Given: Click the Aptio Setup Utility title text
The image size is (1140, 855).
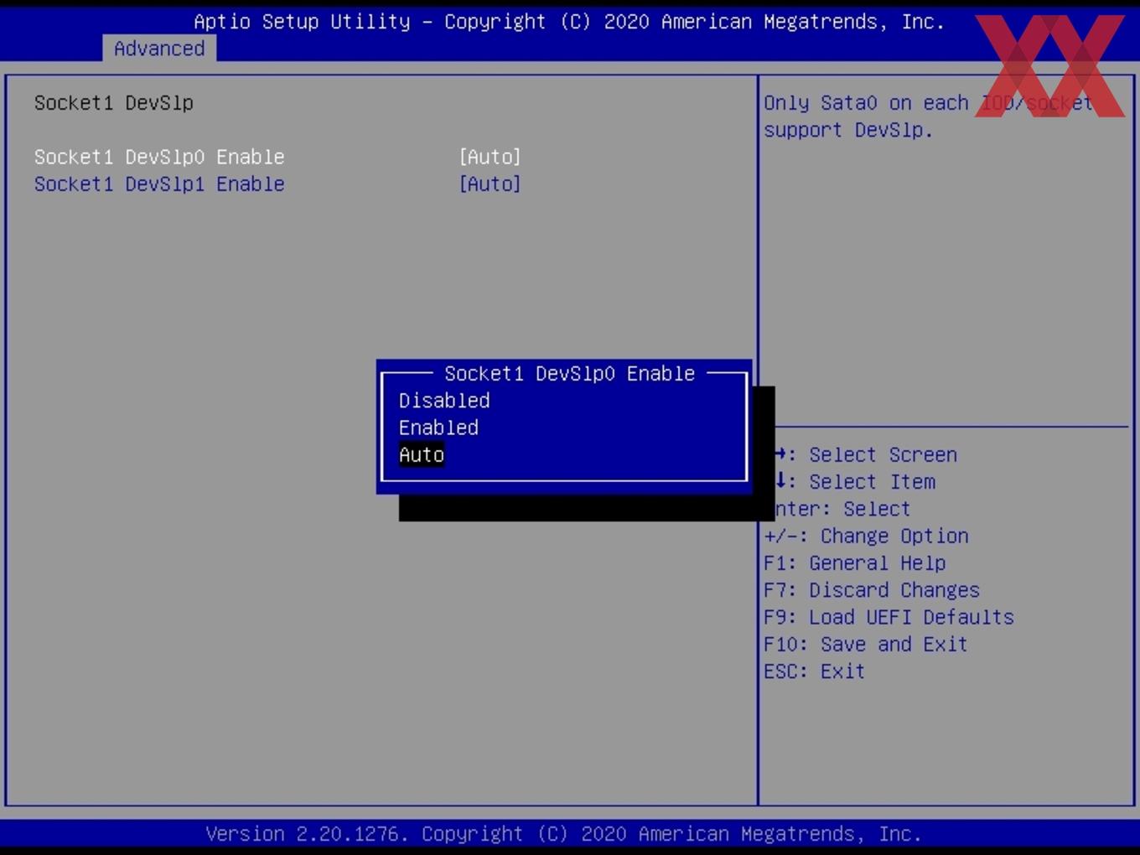Looking at the screenshot, I should tap(569, 22).
